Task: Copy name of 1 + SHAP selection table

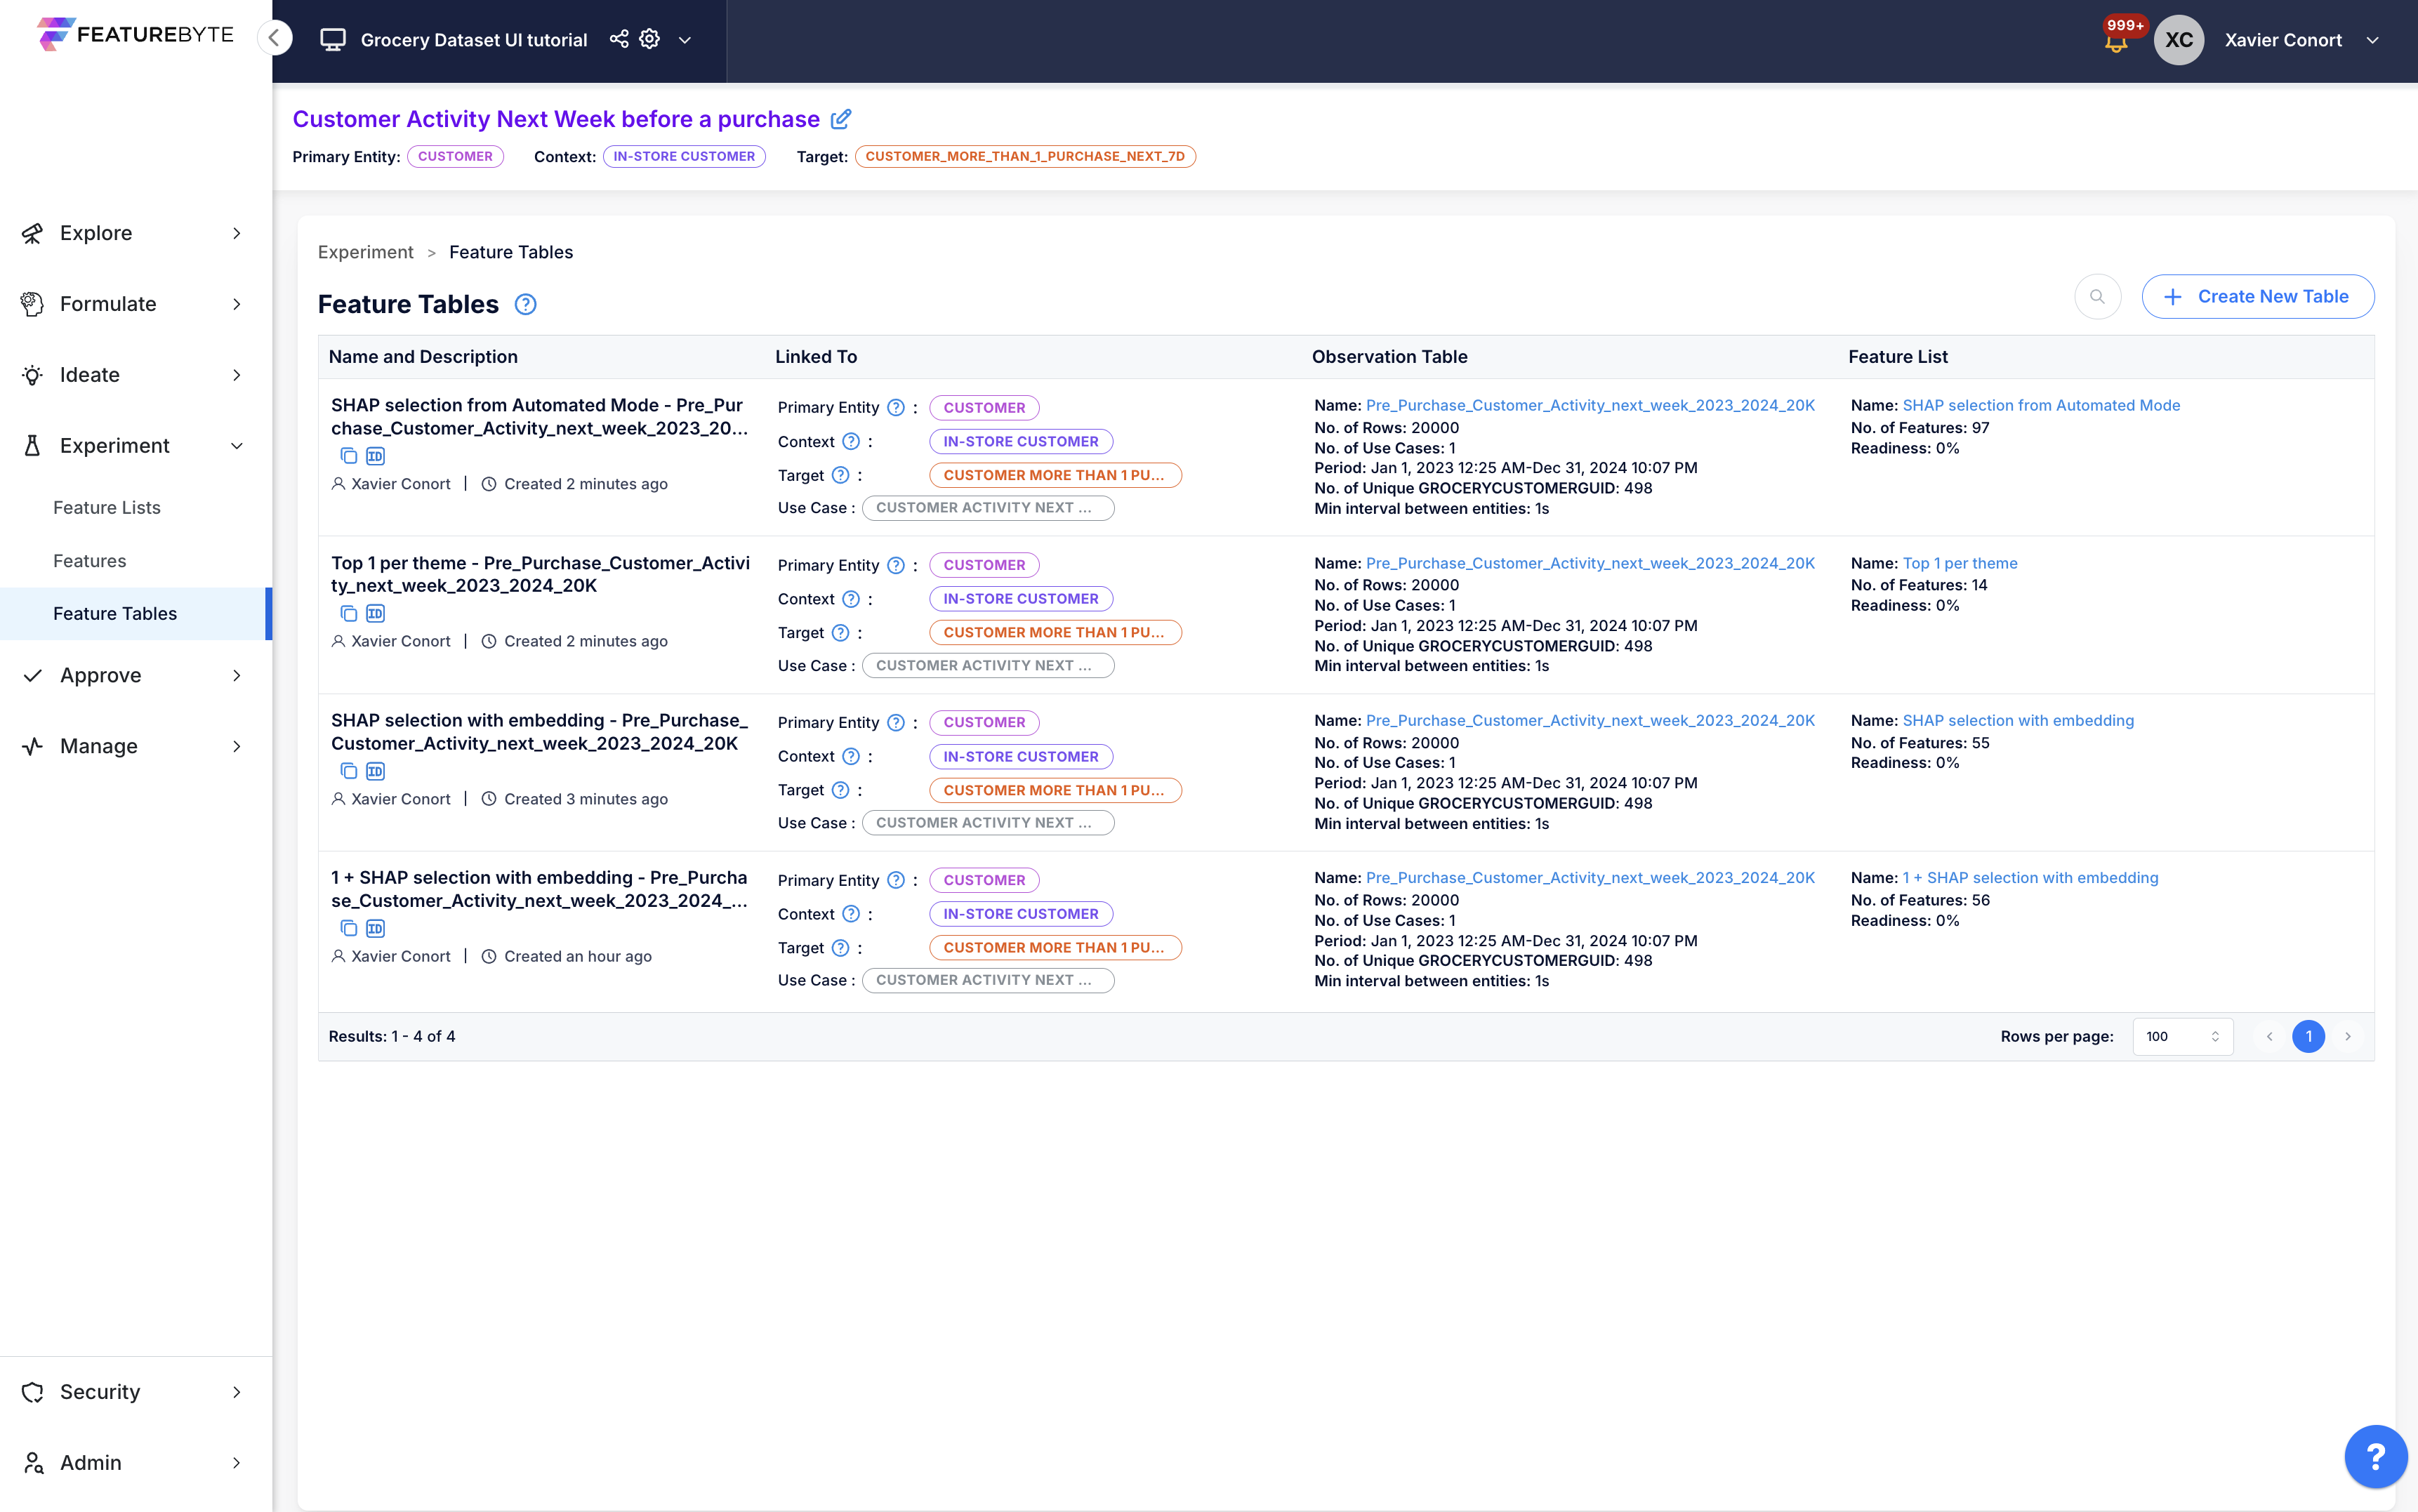Action: (x=349, y=928)
